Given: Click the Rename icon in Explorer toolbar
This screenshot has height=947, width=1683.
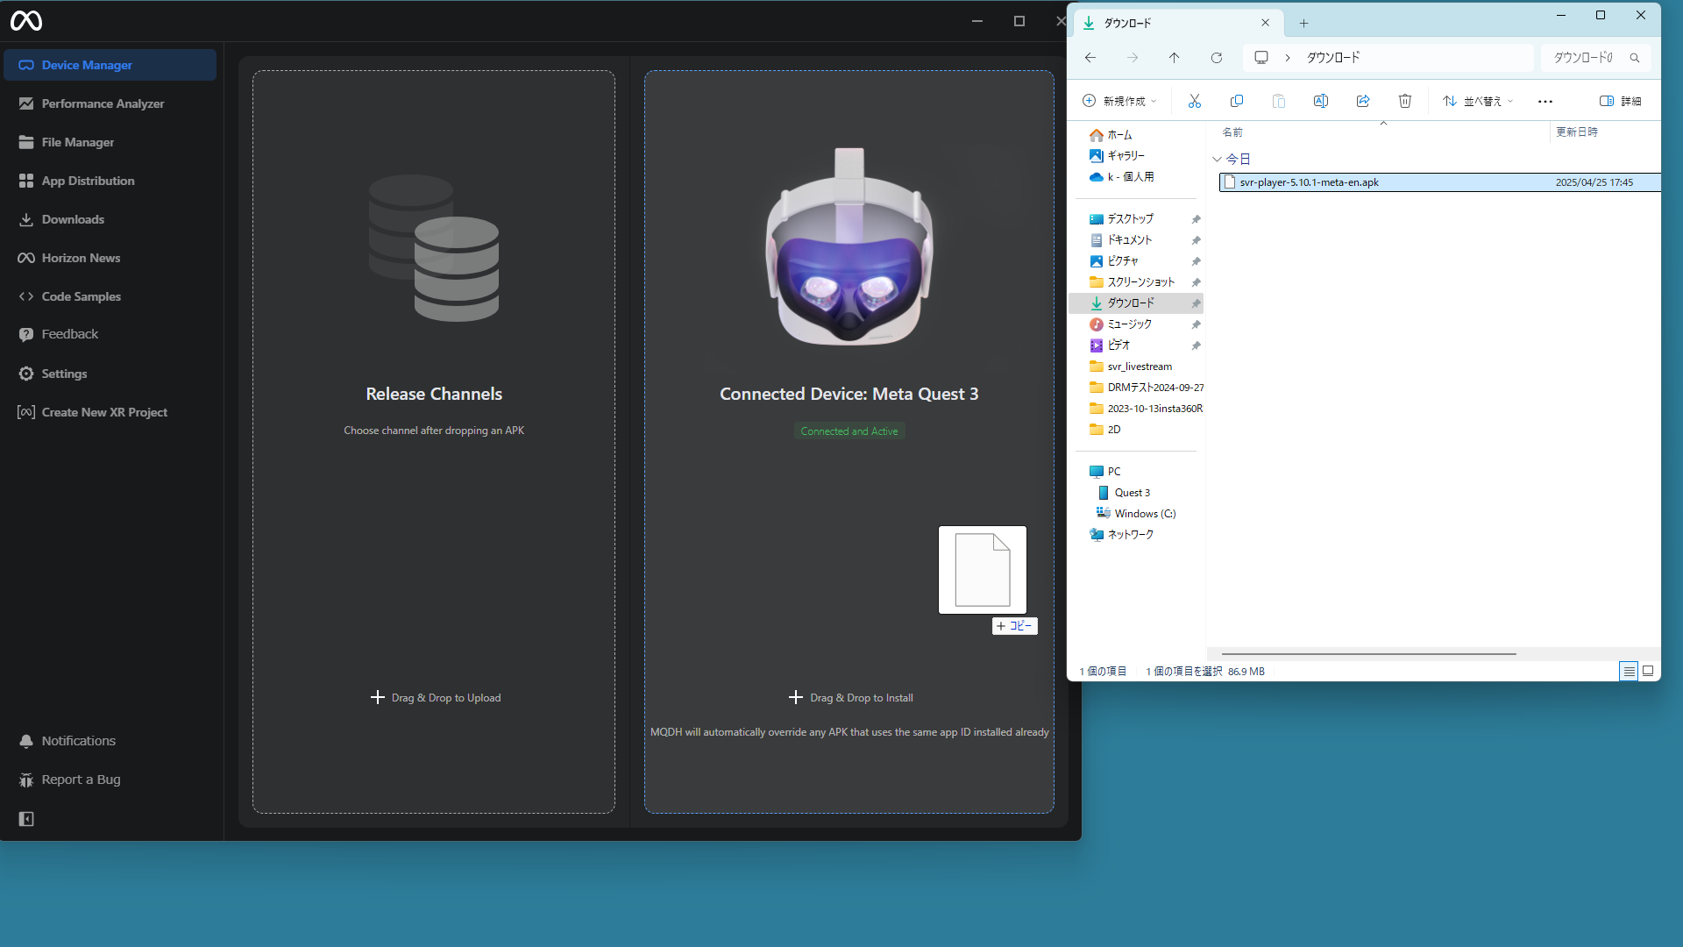Looking at the screenshot, I should (1321, 102).
